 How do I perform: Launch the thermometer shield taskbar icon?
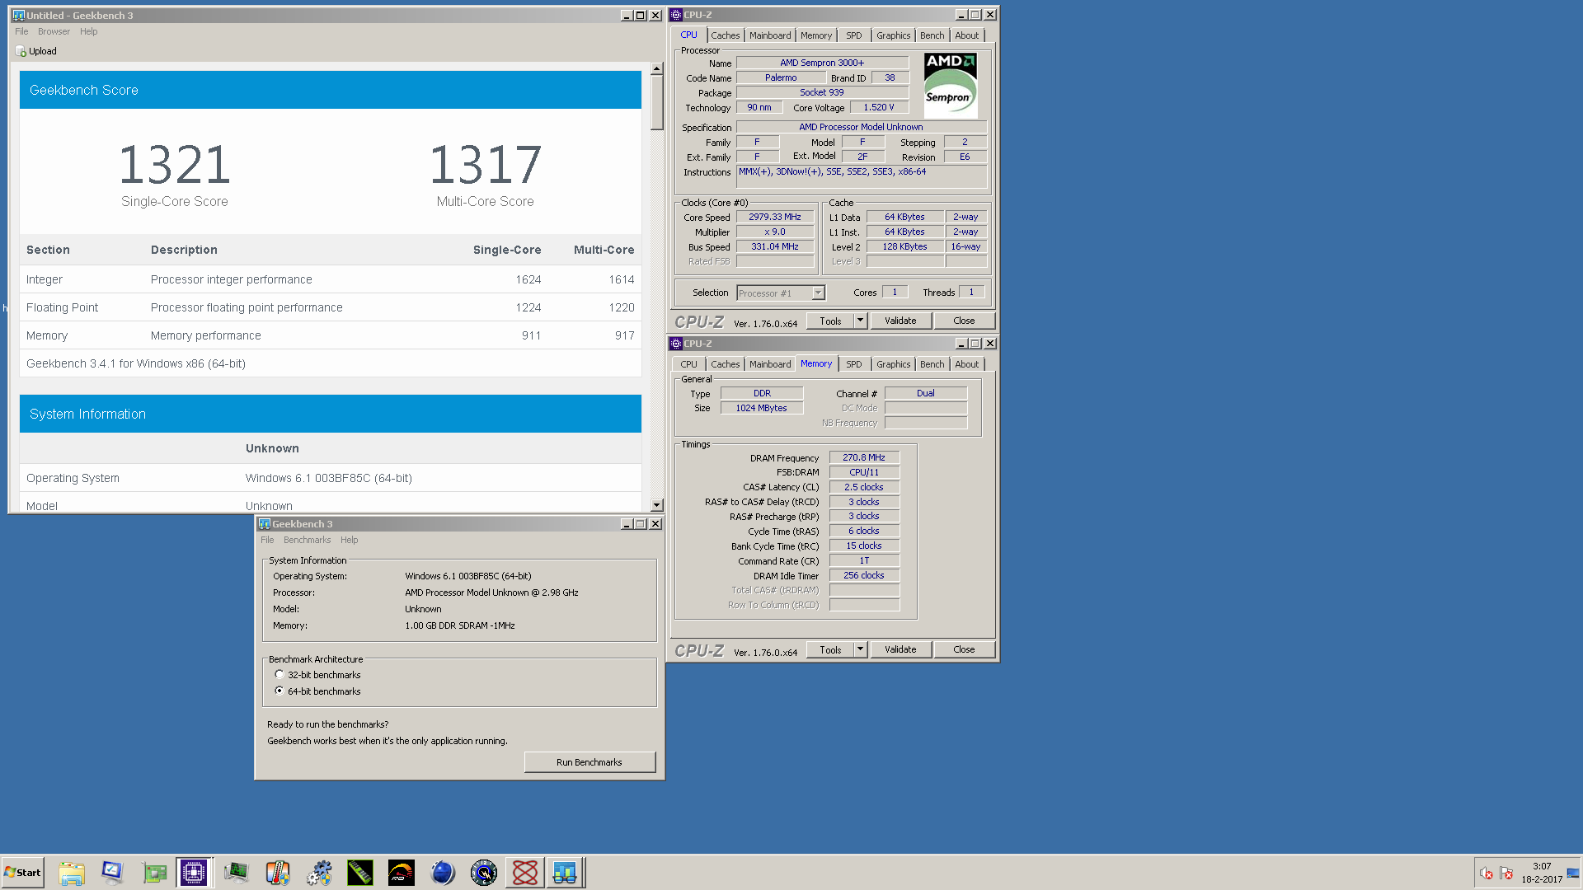tap(278, 873)
